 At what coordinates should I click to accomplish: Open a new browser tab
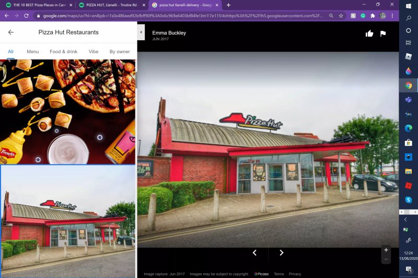click(x=228, y=5)
